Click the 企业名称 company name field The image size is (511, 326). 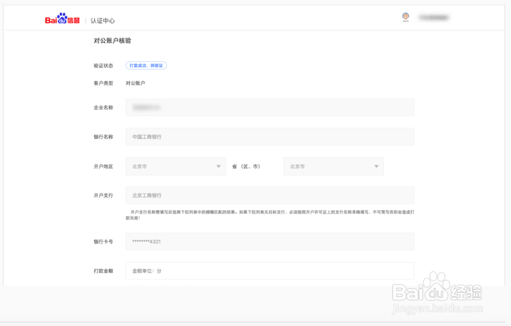[270, 107]
